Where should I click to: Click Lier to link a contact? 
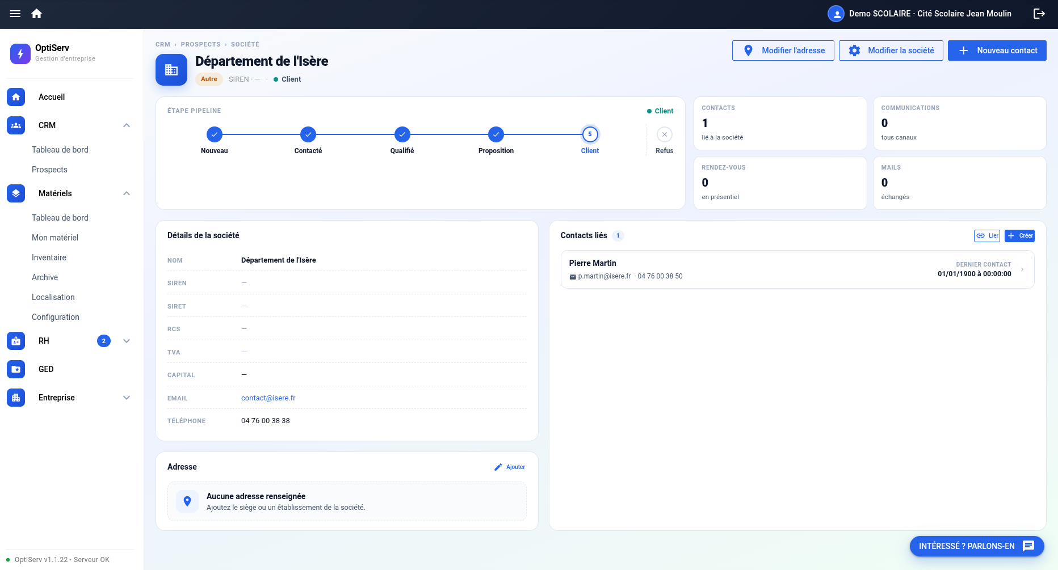[x=987, y=236]
